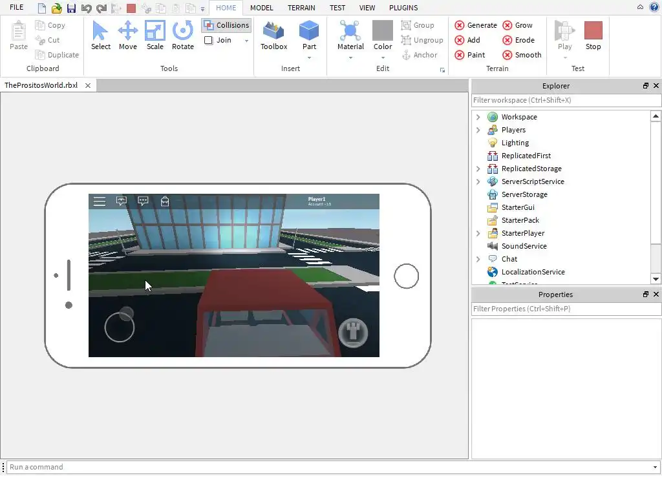Tap the virtual thumbstick in game view

[120, 327]
